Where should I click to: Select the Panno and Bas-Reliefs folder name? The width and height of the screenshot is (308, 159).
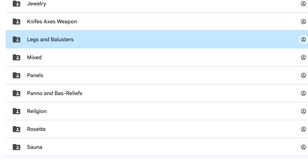55,93
